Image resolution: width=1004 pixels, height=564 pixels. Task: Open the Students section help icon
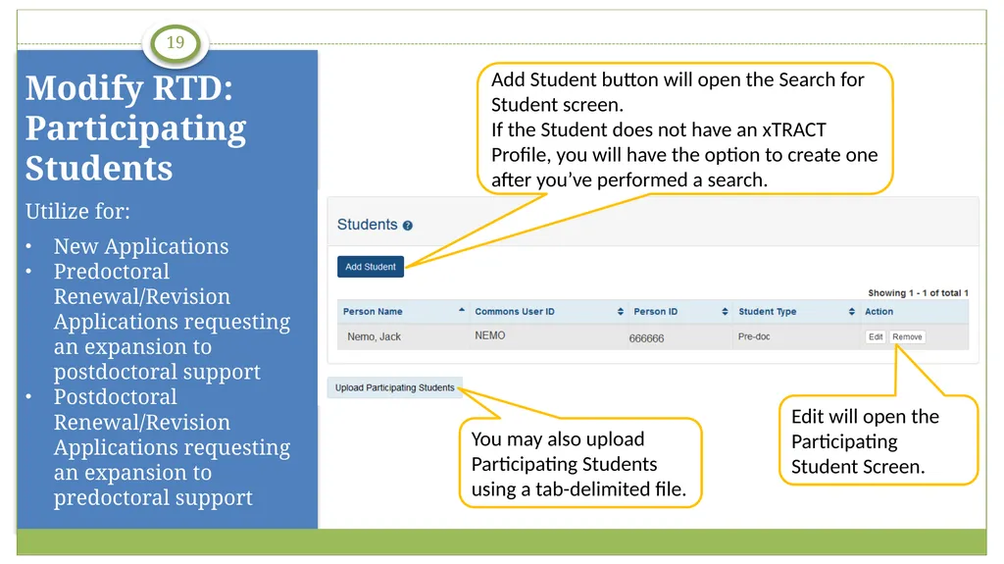408,226
